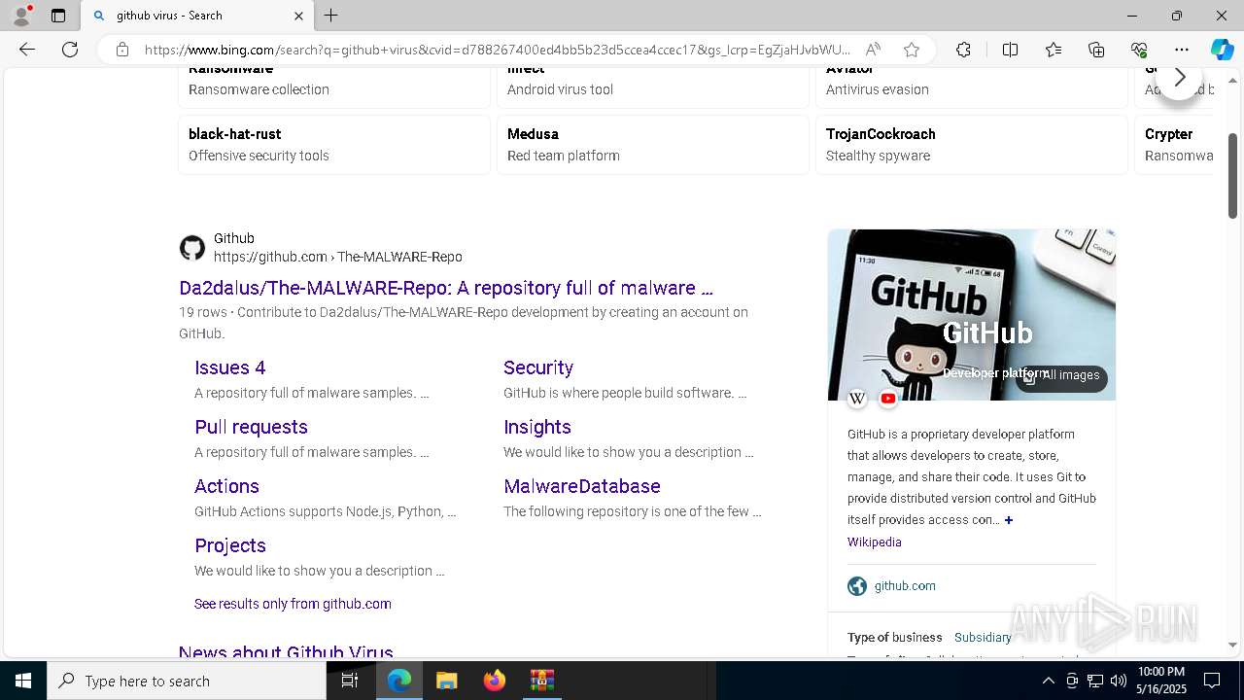1244x700 pixels.
Task: Advance the repo carousel with the next arrow
Action: point(1179,78)
